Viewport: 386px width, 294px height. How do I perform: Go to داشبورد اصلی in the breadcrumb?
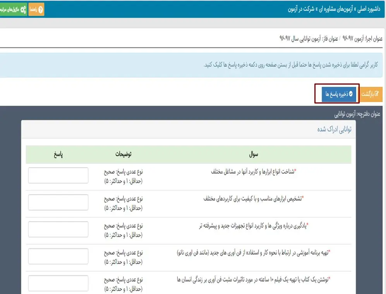(x=369, y=9)
